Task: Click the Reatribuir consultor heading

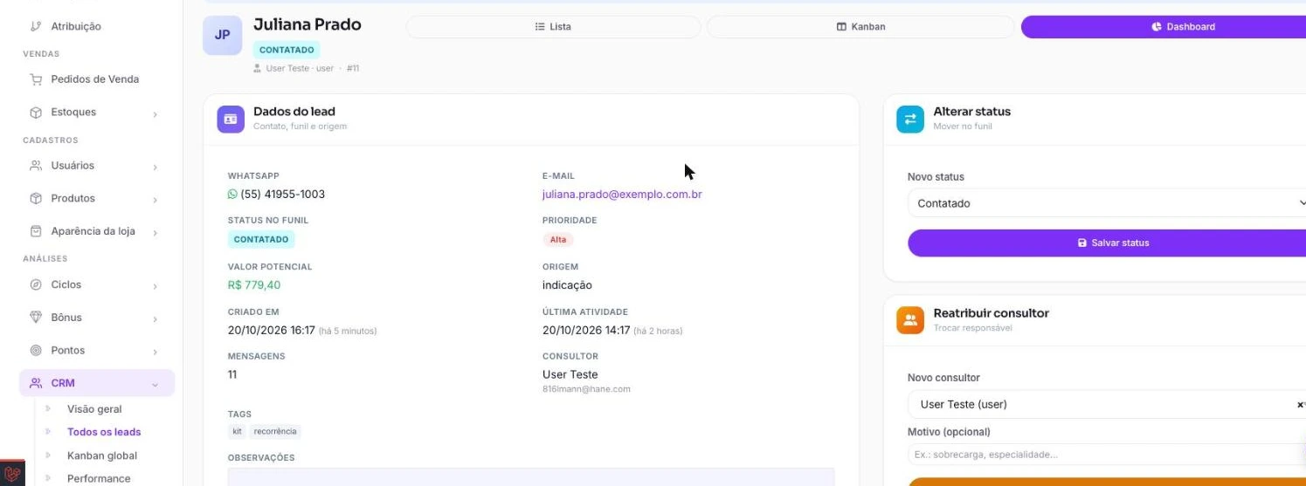Action: click(x=991, y=313)
